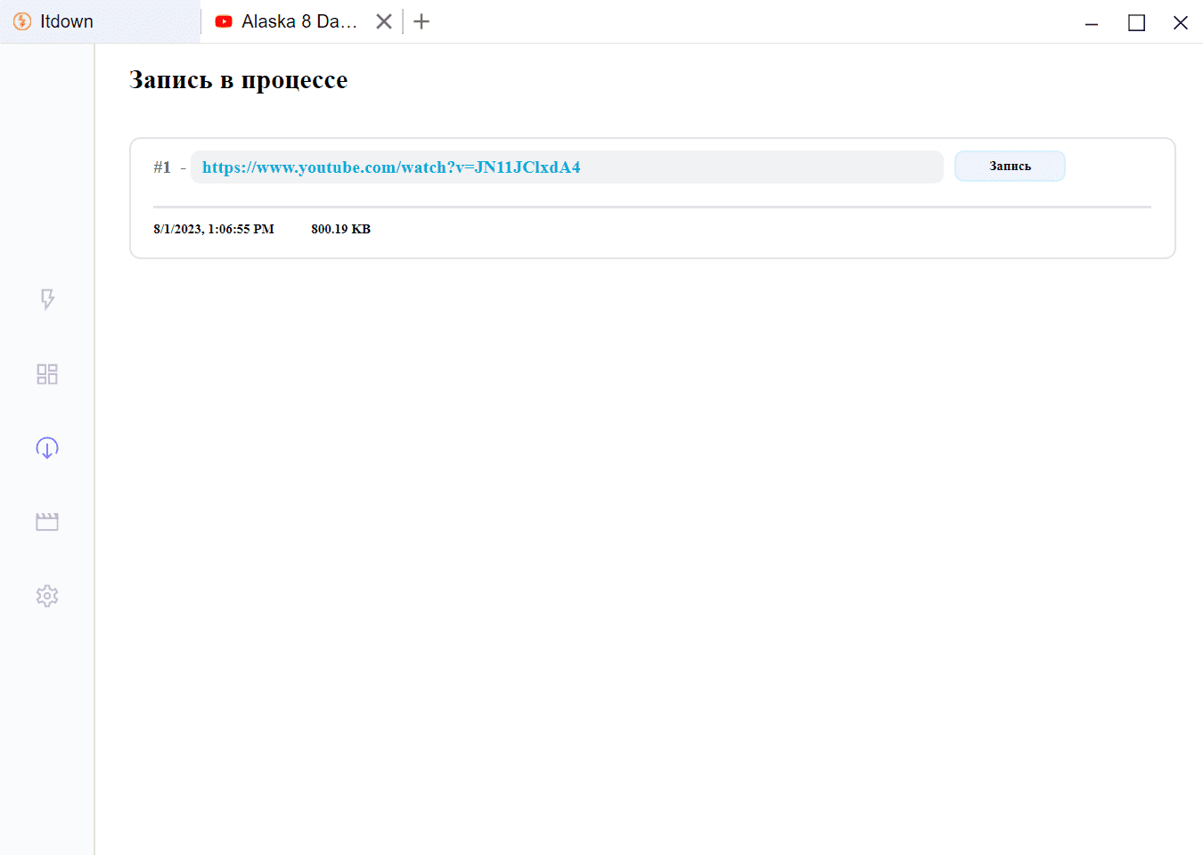The height and width of the screenshot is (855, 1203).
Task: Close the Alaska 8 Da... tab
Action: [384, 21]
